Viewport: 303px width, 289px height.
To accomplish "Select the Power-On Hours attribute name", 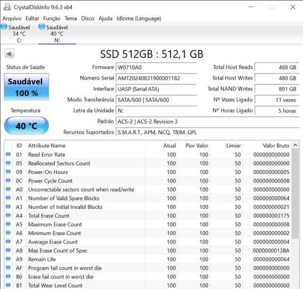I will pyautogui.click(x=48, y=172).
